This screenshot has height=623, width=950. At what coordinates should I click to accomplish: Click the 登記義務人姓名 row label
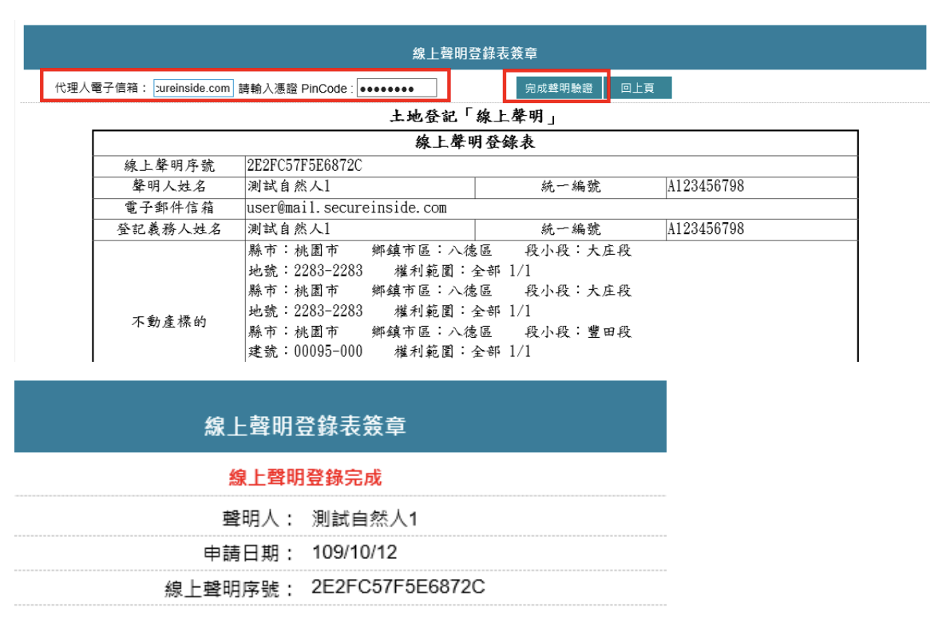(168, 229)
